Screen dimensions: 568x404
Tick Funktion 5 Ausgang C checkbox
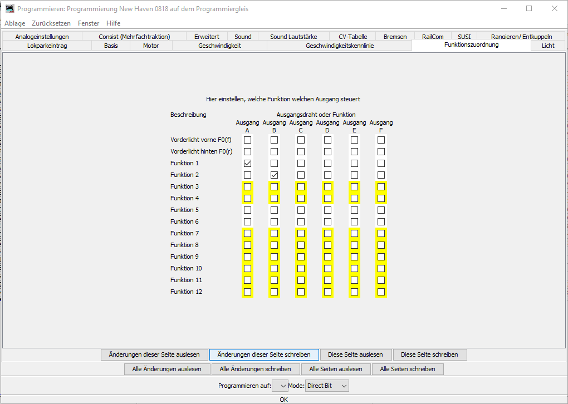coord(301,210)
